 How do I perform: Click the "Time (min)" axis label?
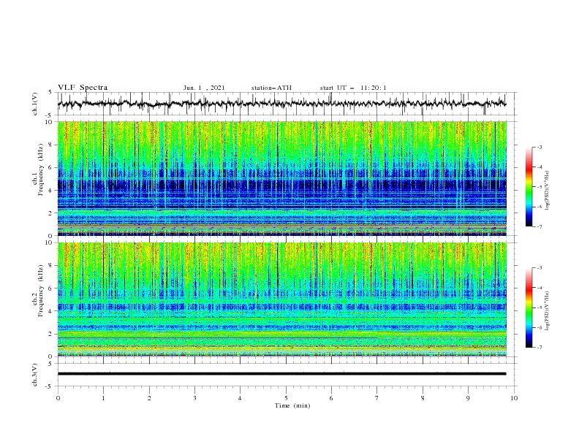pyautogui.click(x=292, y=405)
